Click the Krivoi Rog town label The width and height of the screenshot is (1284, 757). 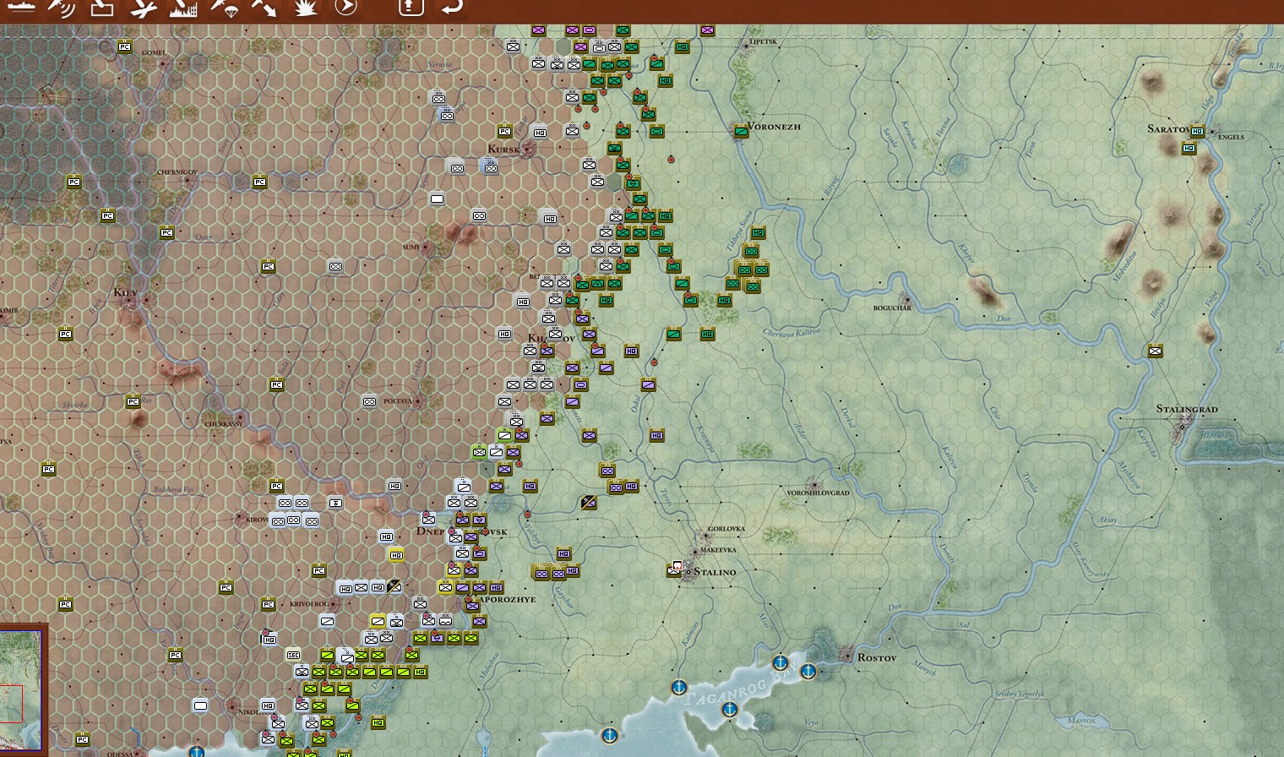pos(308,604)
